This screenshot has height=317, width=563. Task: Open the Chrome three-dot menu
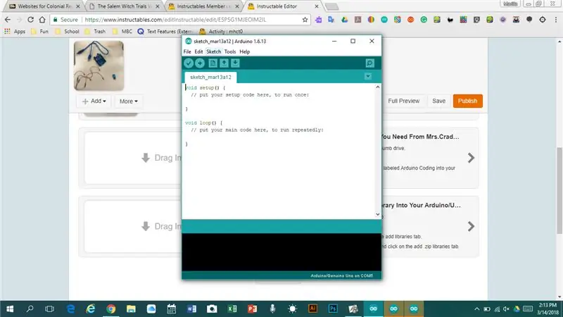click(x=555, y=20)
